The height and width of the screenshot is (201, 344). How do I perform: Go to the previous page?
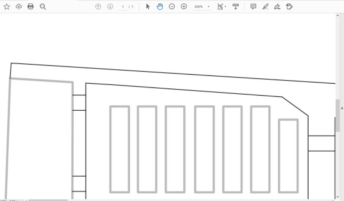coord(98,7)
